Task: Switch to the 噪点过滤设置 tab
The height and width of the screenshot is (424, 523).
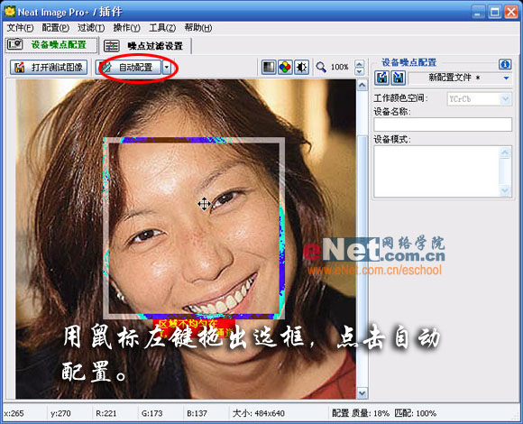Action: tap(145, 46)
